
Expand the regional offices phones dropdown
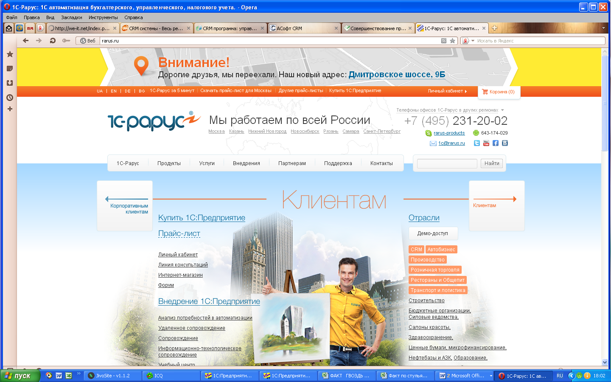tap(502, 110)
